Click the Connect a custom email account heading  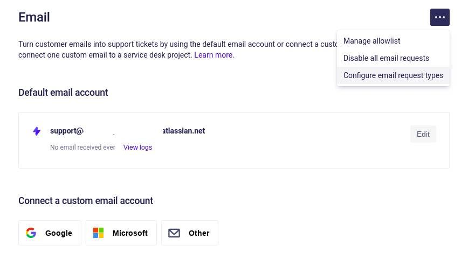click(x=86, y=201)
